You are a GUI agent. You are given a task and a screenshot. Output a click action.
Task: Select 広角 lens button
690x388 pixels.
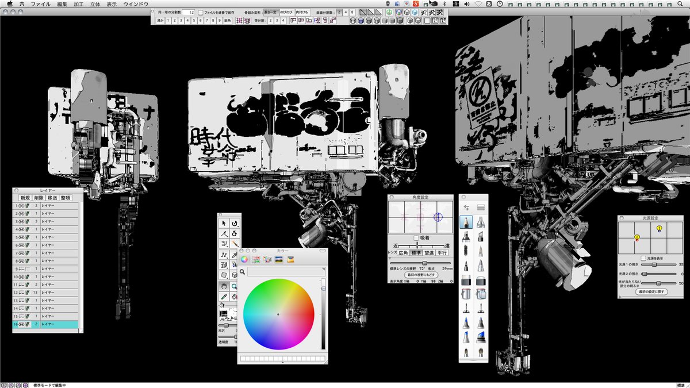[x=403, y=253]
